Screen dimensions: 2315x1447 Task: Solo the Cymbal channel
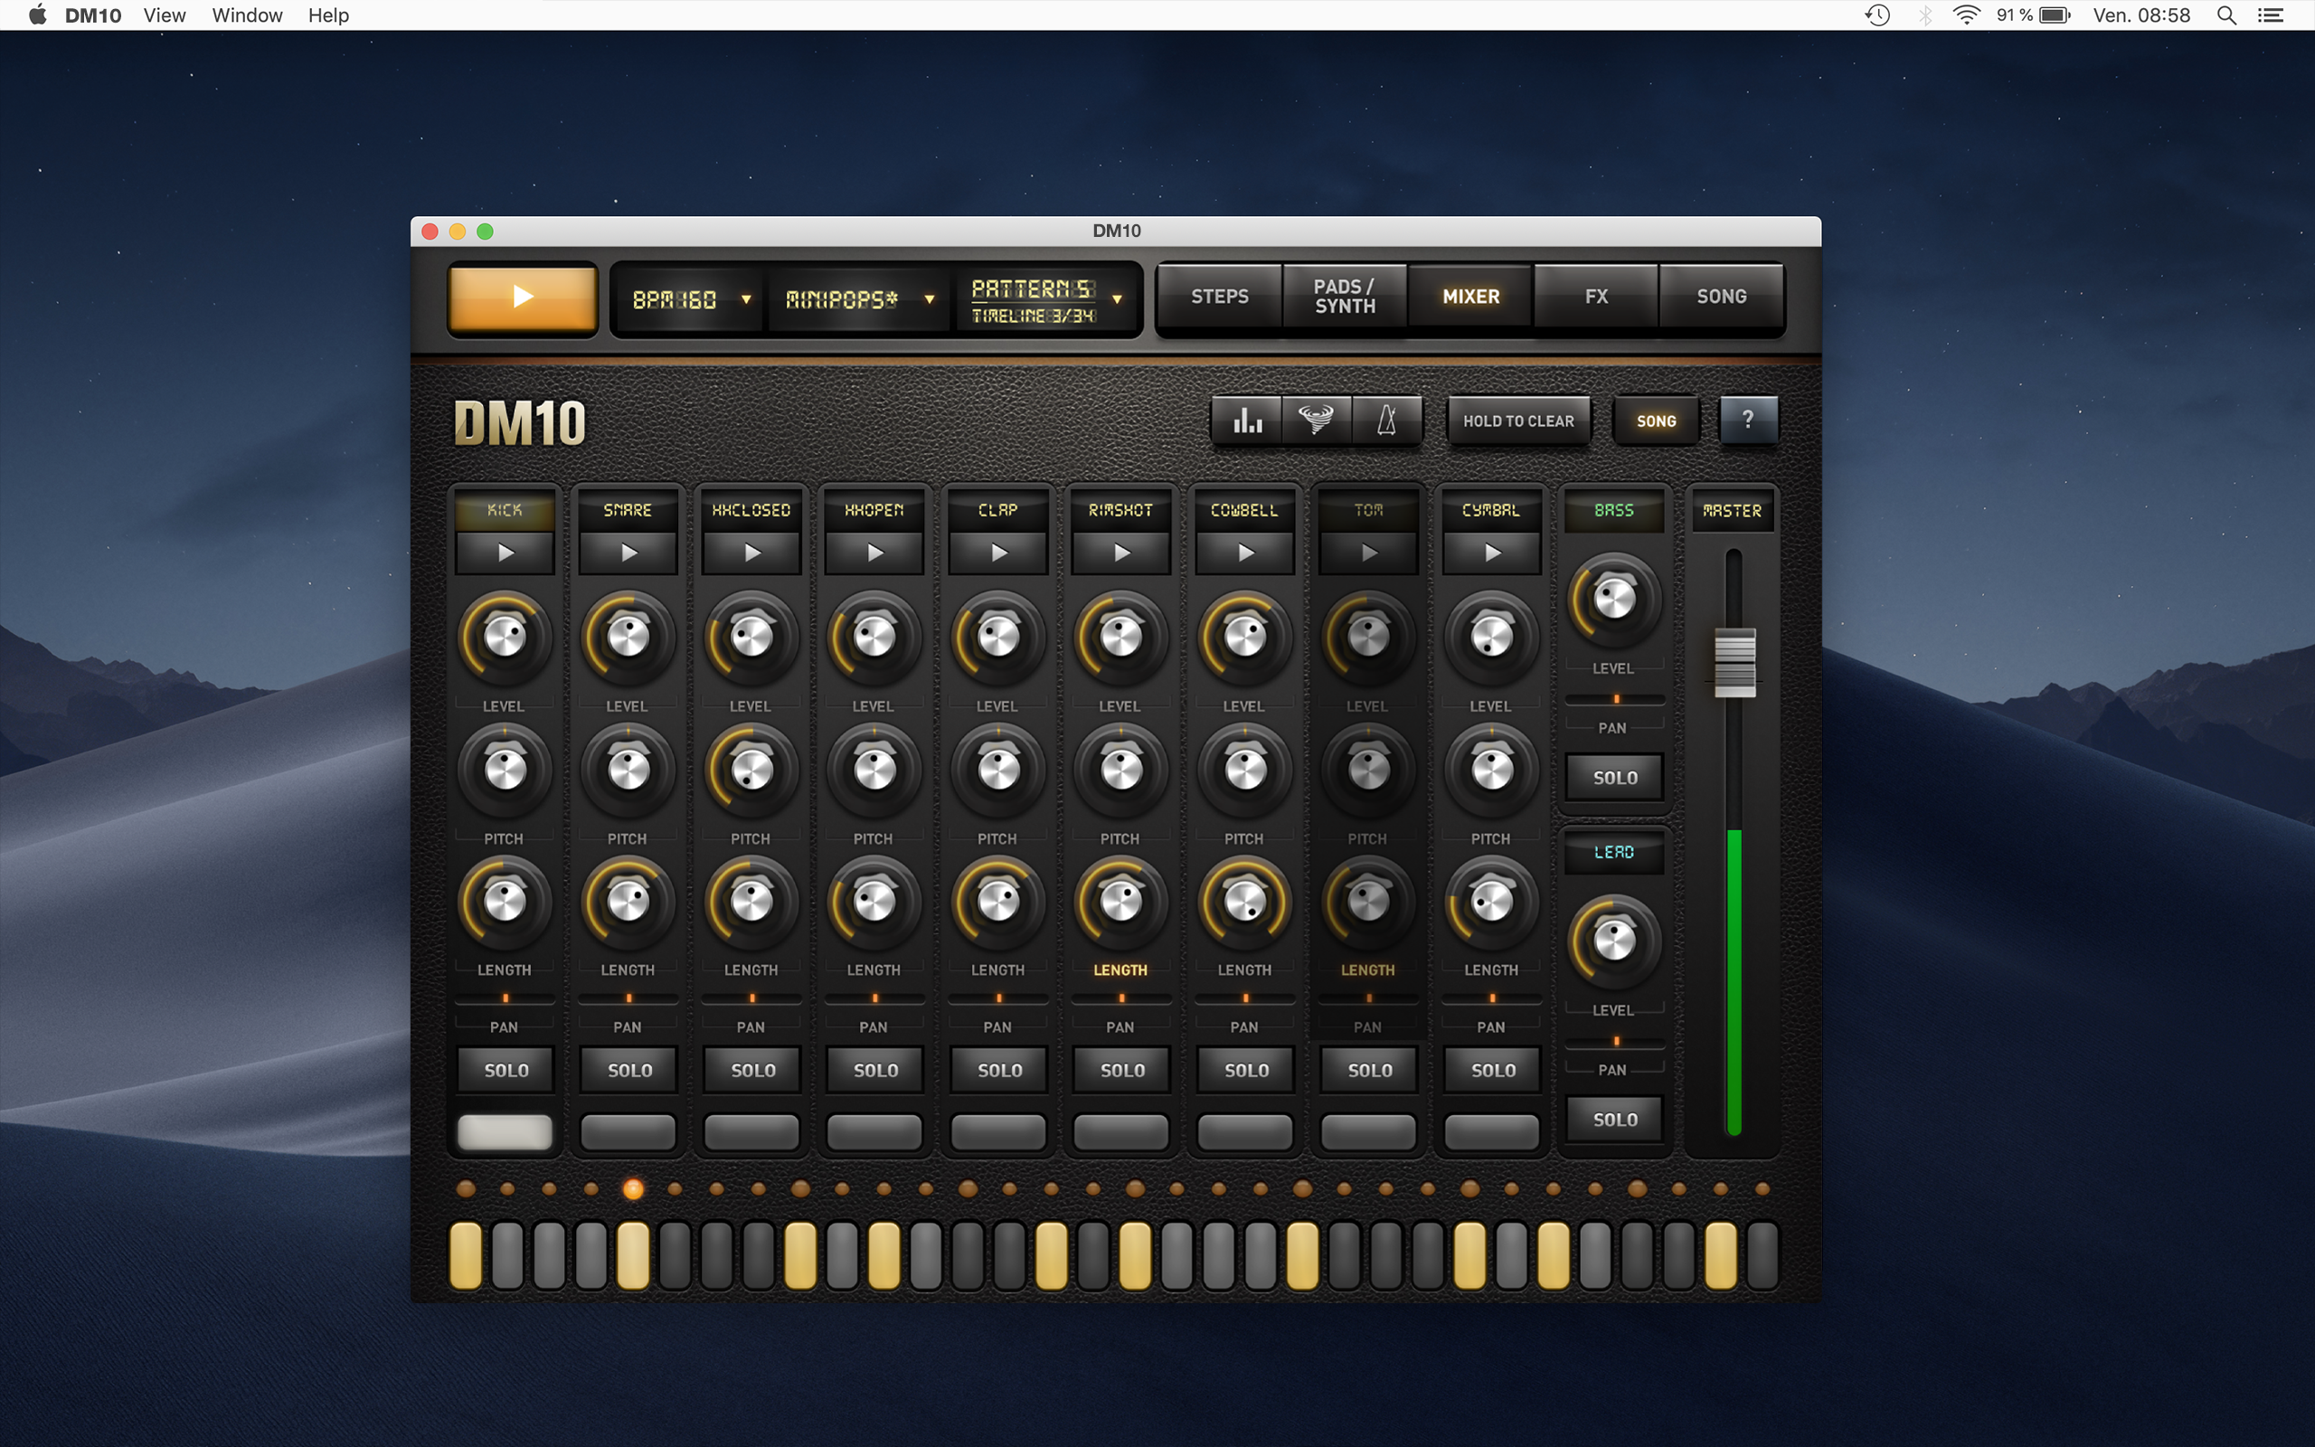(x=1492, y=1070)
